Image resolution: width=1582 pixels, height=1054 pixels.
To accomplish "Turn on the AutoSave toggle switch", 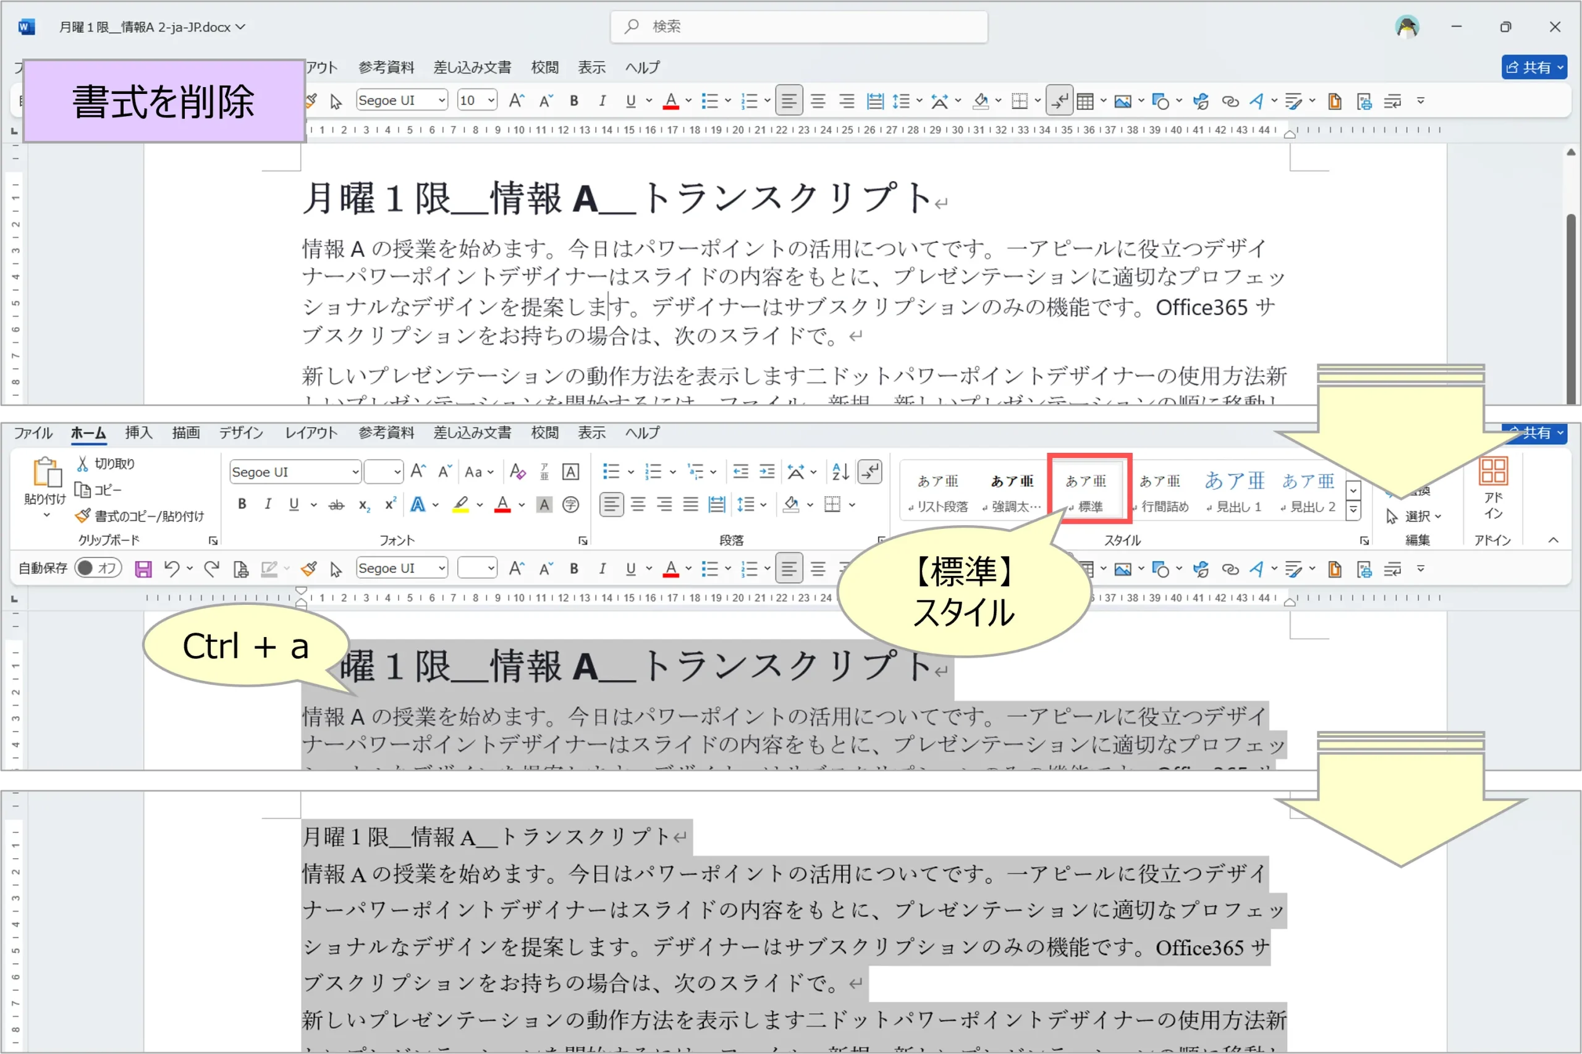I will 98,568.
